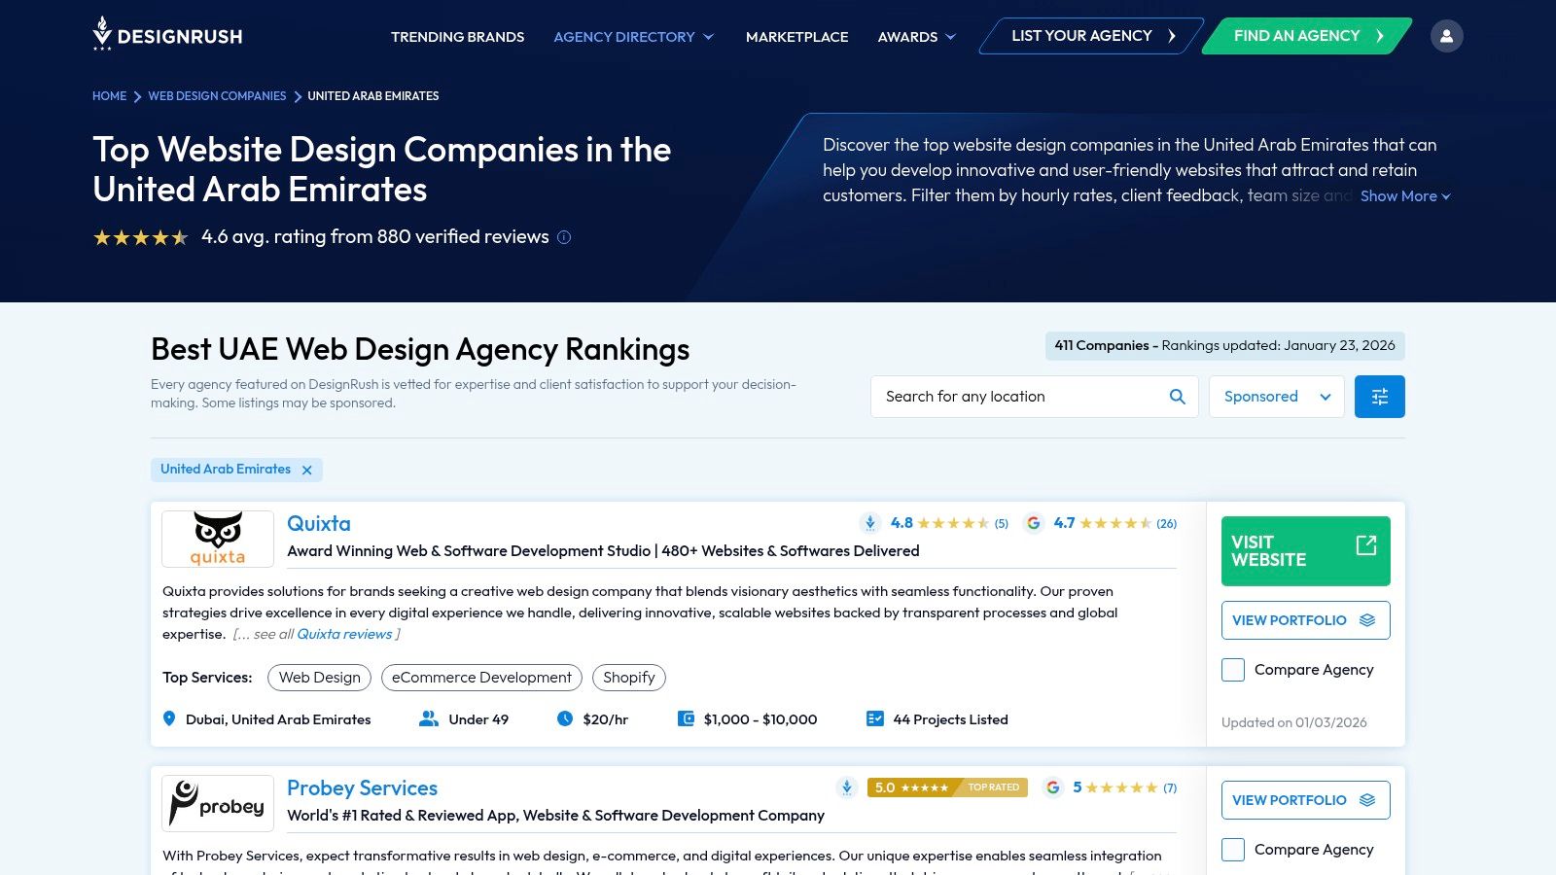Click the Probey Services logo
1556x875 pixels.
218,803
